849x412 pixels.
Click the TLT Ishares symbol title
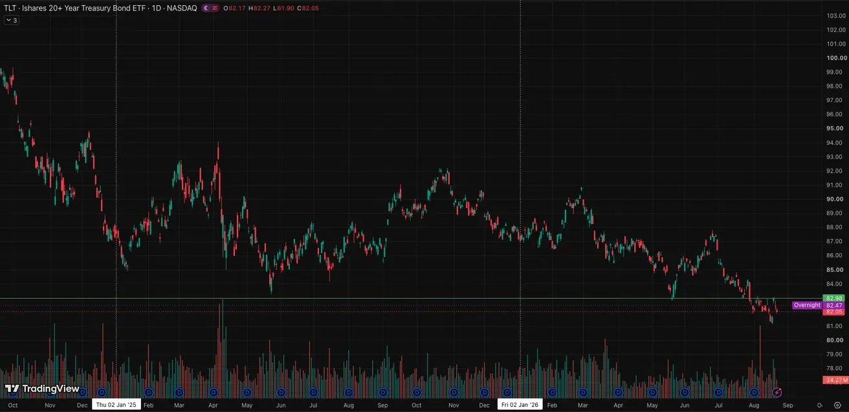100,8
